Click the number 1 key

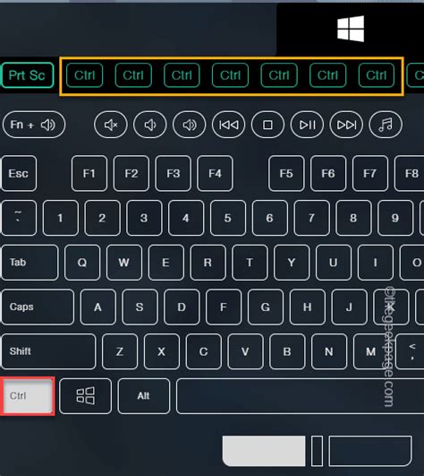point(61,218)
